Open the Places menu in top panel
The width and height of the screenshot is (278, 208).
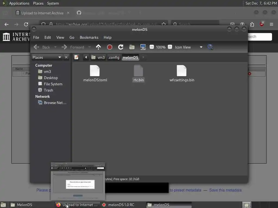(x=38, y=3)
